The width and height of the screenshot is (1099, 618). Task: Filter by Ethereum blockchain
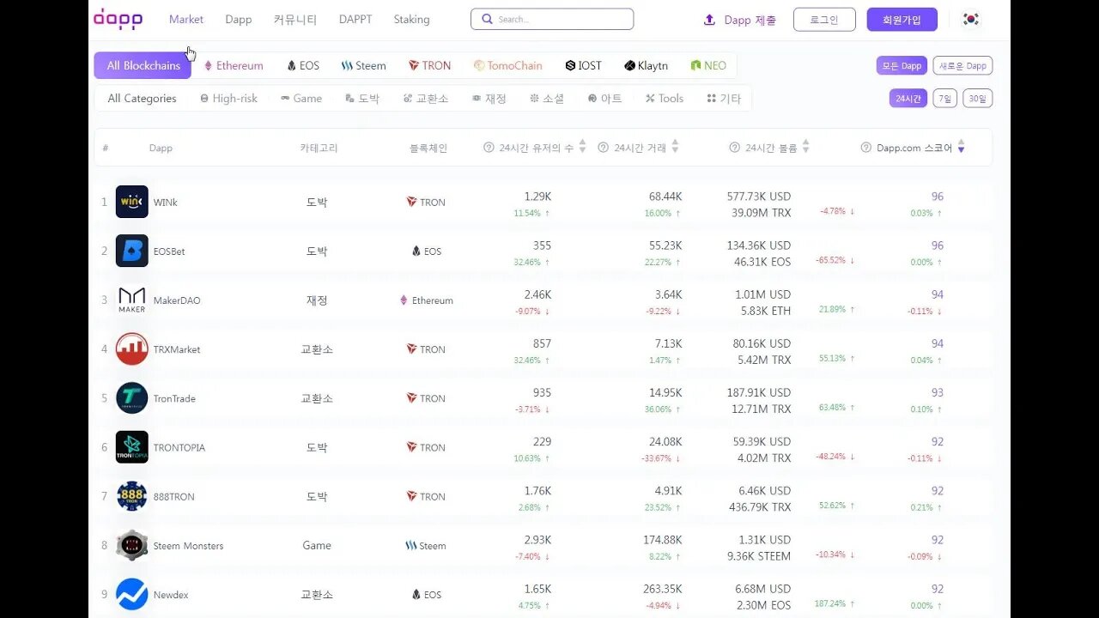[x=234, y=65]
